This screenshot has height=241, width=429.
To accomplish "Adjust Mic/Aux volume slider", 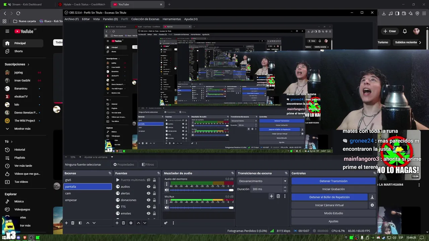I will [201, 208].
